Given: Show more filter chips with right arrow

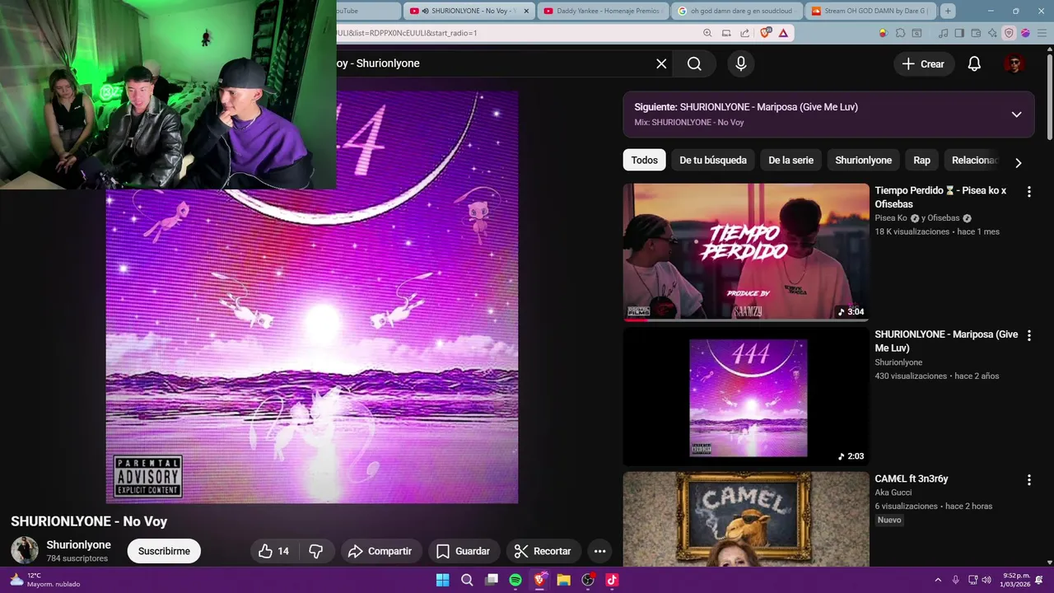Looking at the screenshot, I should 1018,162.
